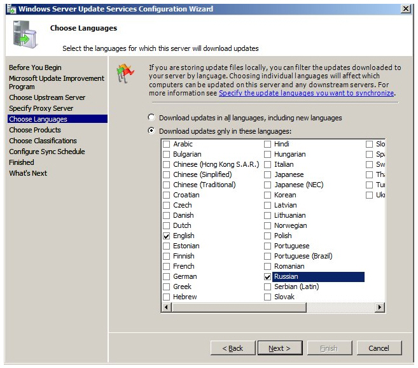
Task: Check the Croatian checkbox
Action: [x=166, y=195]
